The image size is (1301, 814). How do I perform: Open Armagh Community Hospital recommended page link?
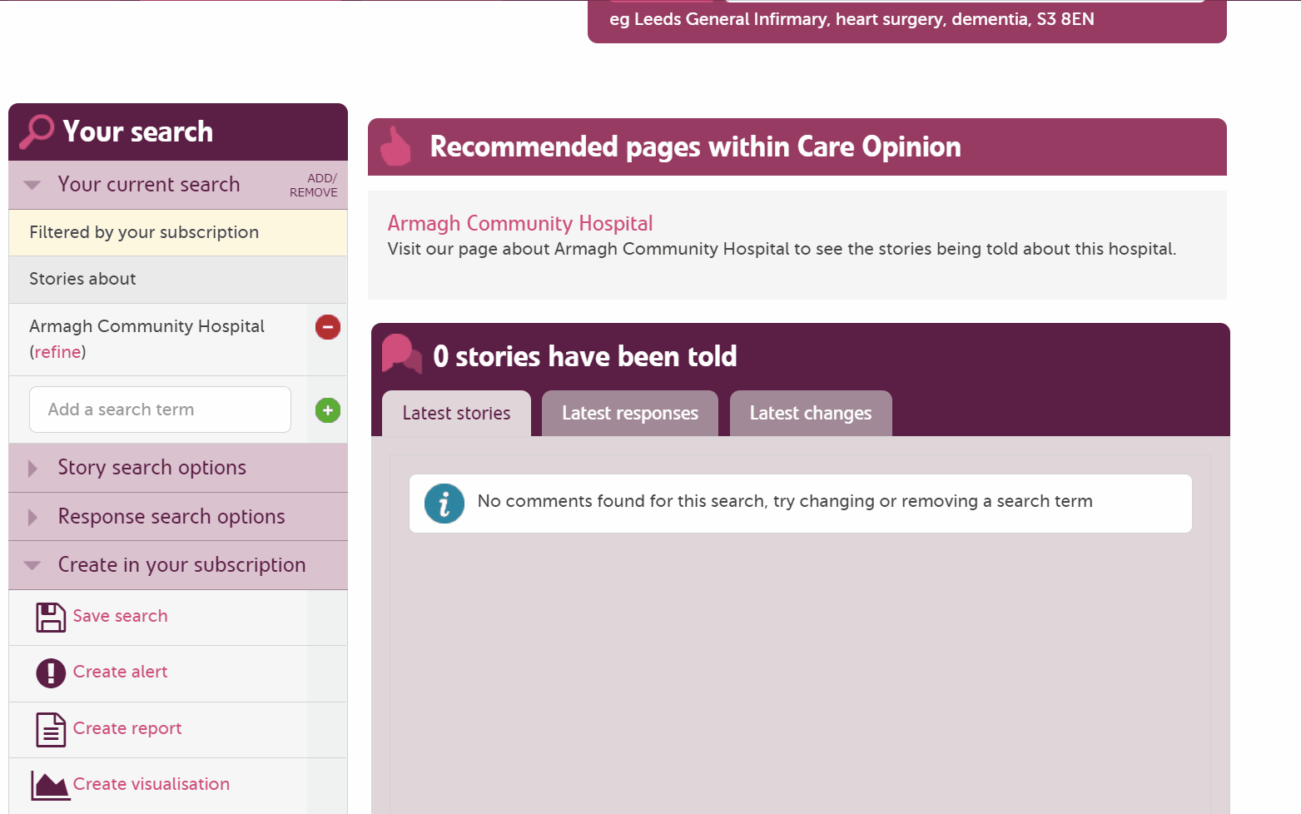tap(519, 223)
